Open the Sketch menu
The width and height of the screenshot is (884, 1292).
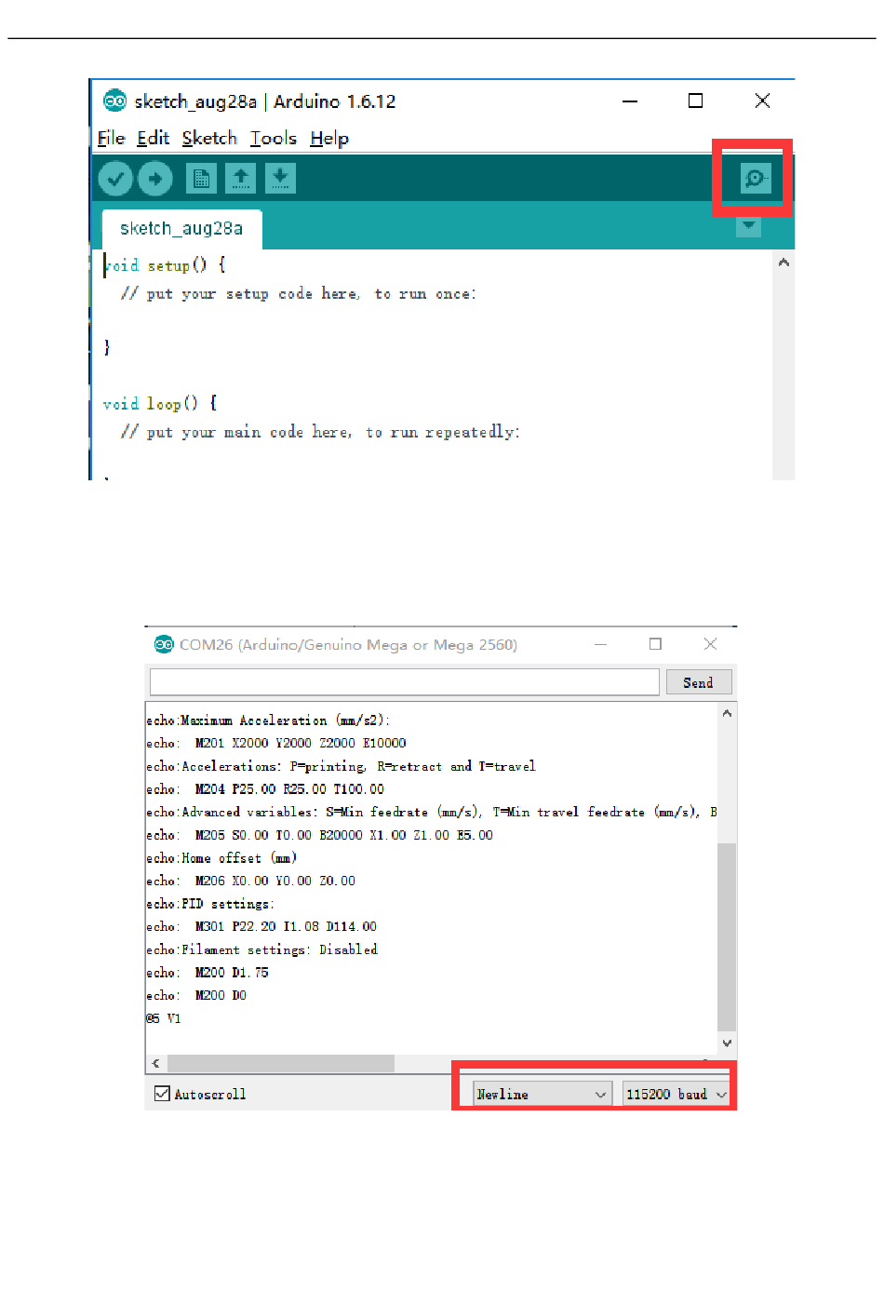209,138
